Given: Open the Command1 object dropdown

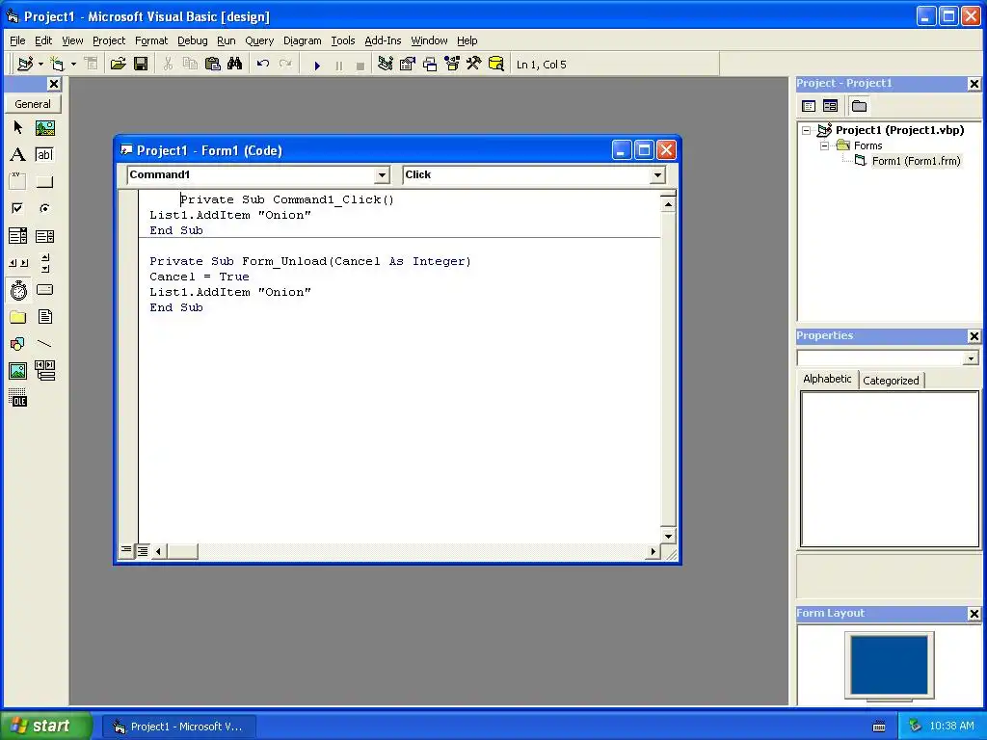Looking at the screenshot, I should [x=382, y=175].
